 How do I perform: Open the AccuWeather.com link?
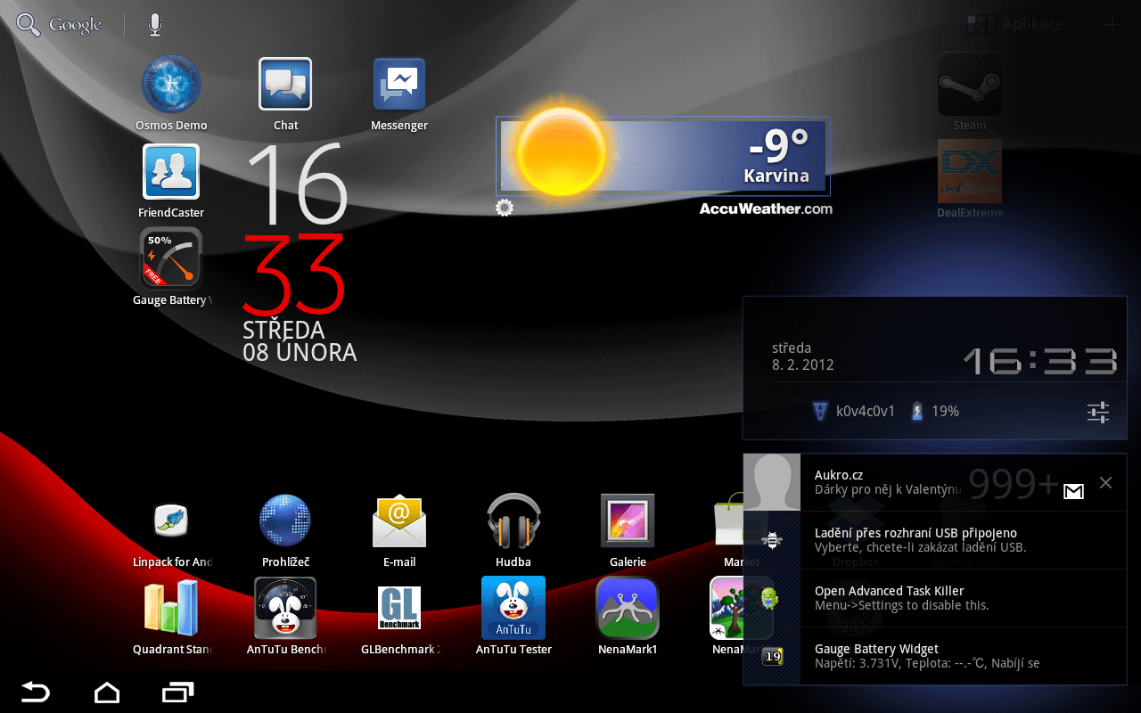point(766,209)
